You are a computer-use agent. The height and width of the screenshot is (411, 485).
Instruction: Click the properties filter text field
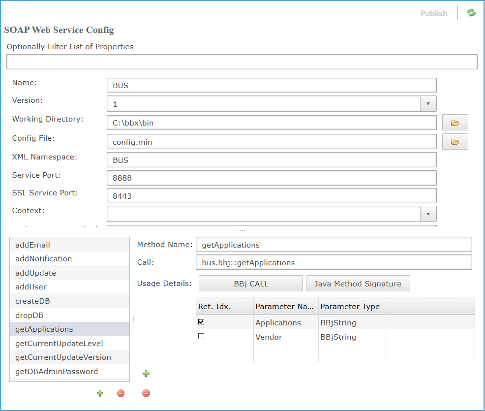click(x=242, y=62)
